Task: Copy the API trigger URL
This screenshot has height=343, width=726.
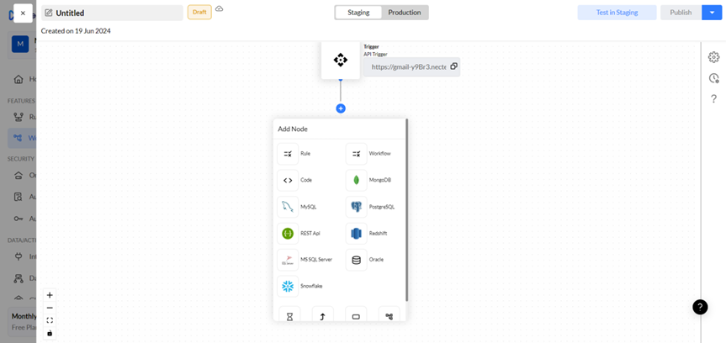Action: point(453,66)
